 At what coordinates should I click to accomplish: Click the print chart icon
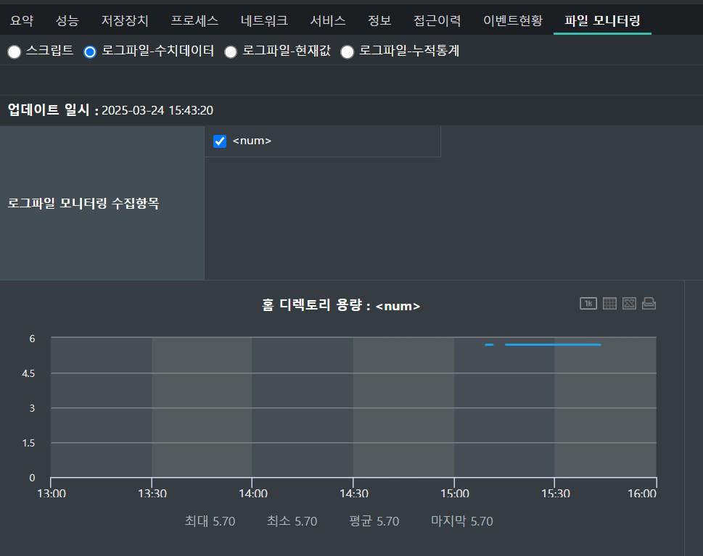(x=649, y=304)
